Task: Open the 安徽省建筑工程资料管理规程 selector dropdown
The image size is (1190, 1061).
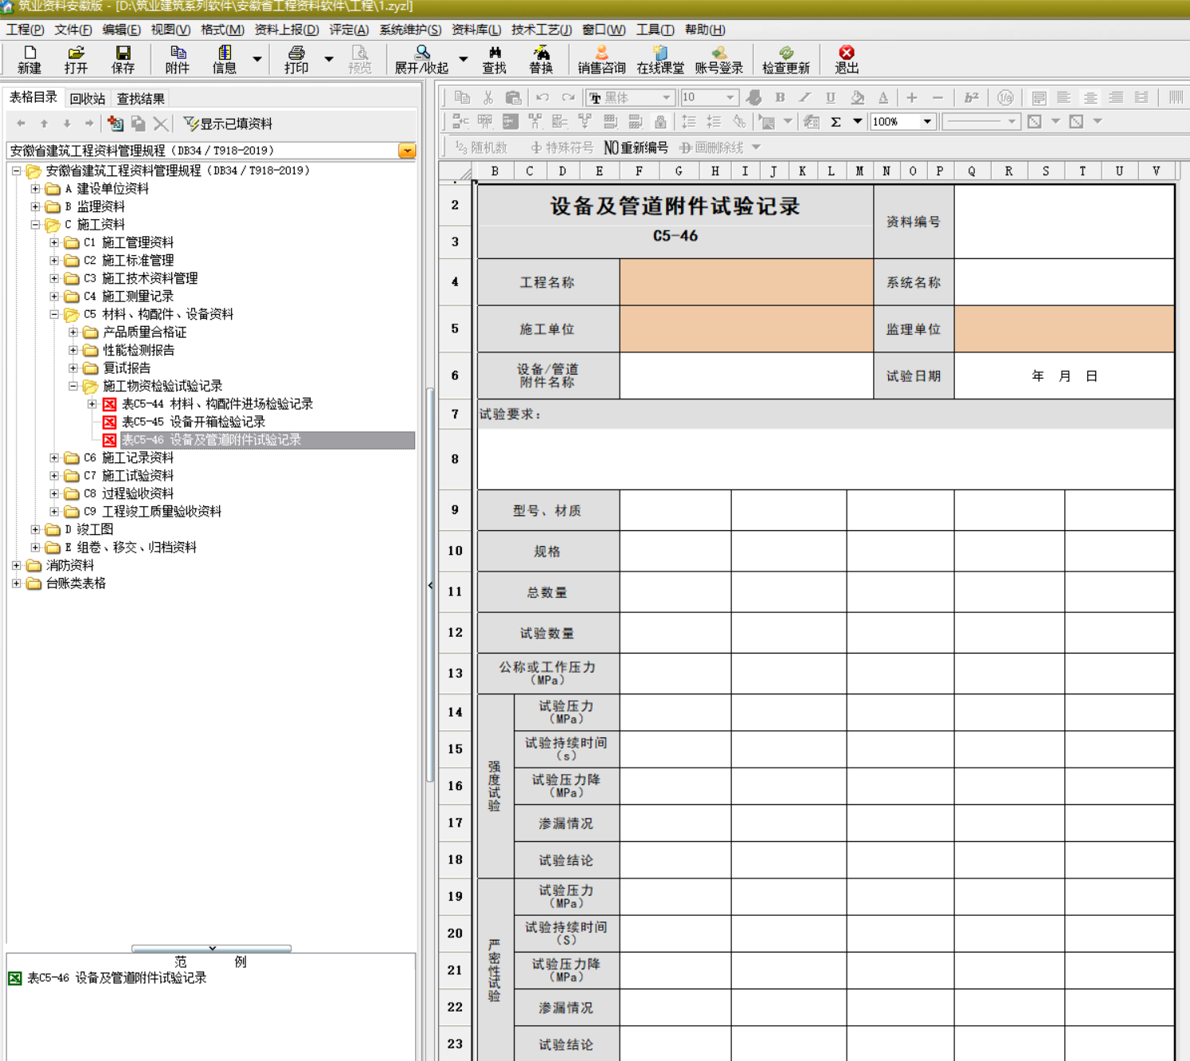Action: (407, 151)
